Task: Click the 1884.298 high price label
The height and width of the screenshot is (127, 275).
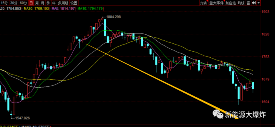Action: pos(113,17)
